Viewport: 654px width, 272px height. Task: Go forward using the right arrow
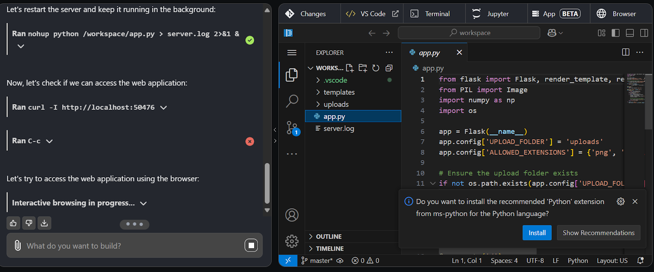coord(386,33)
